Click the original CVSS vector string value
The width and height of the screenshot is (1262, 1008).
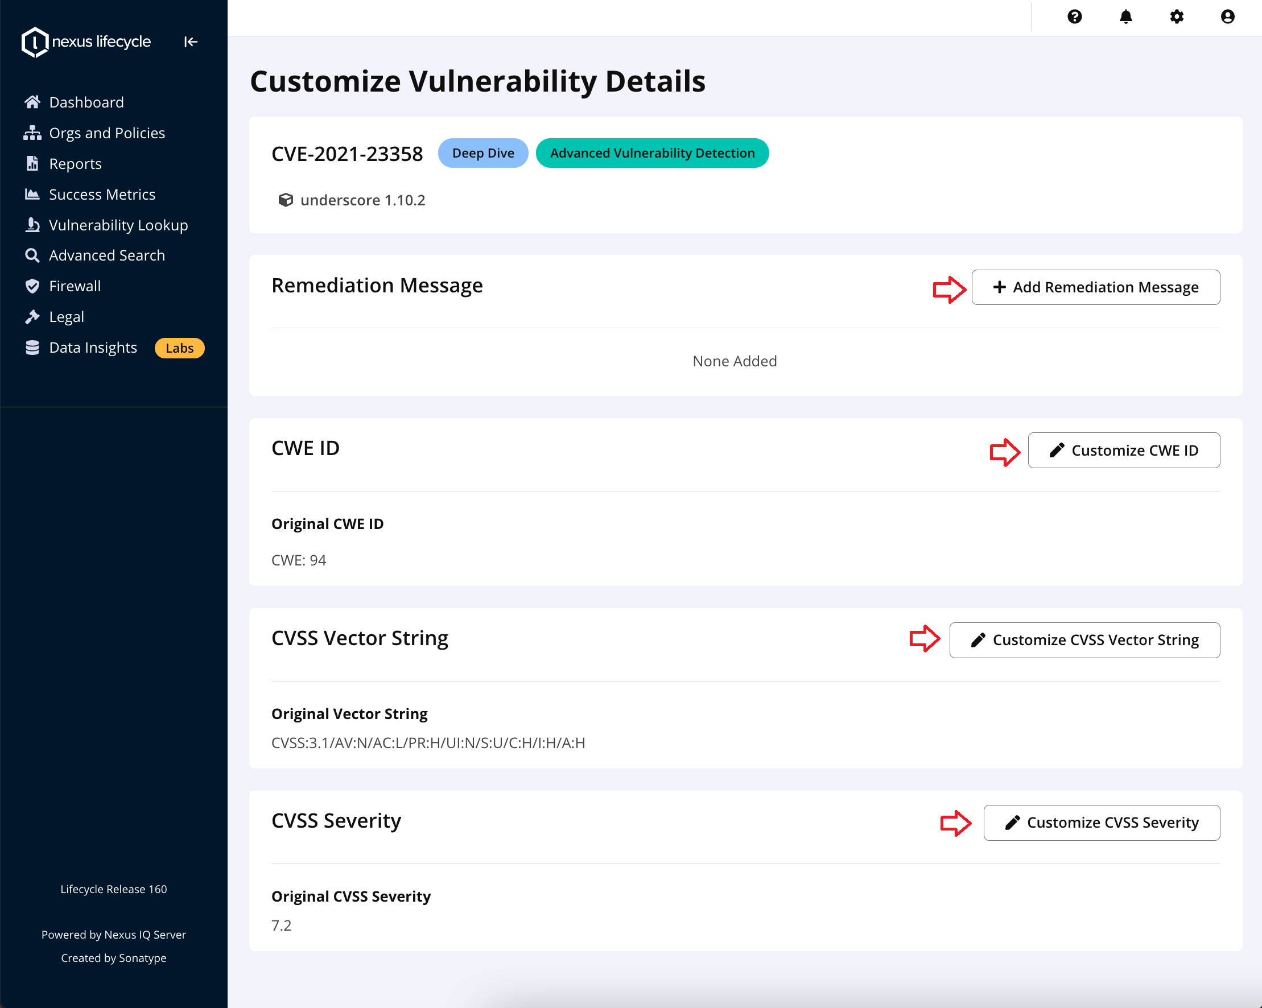428,743
